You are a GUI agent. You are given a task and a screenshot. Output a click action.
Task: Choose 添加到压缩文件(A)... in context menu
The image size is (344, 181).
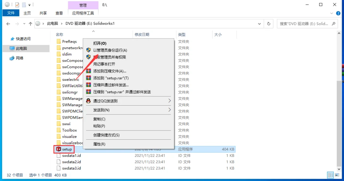128,71
